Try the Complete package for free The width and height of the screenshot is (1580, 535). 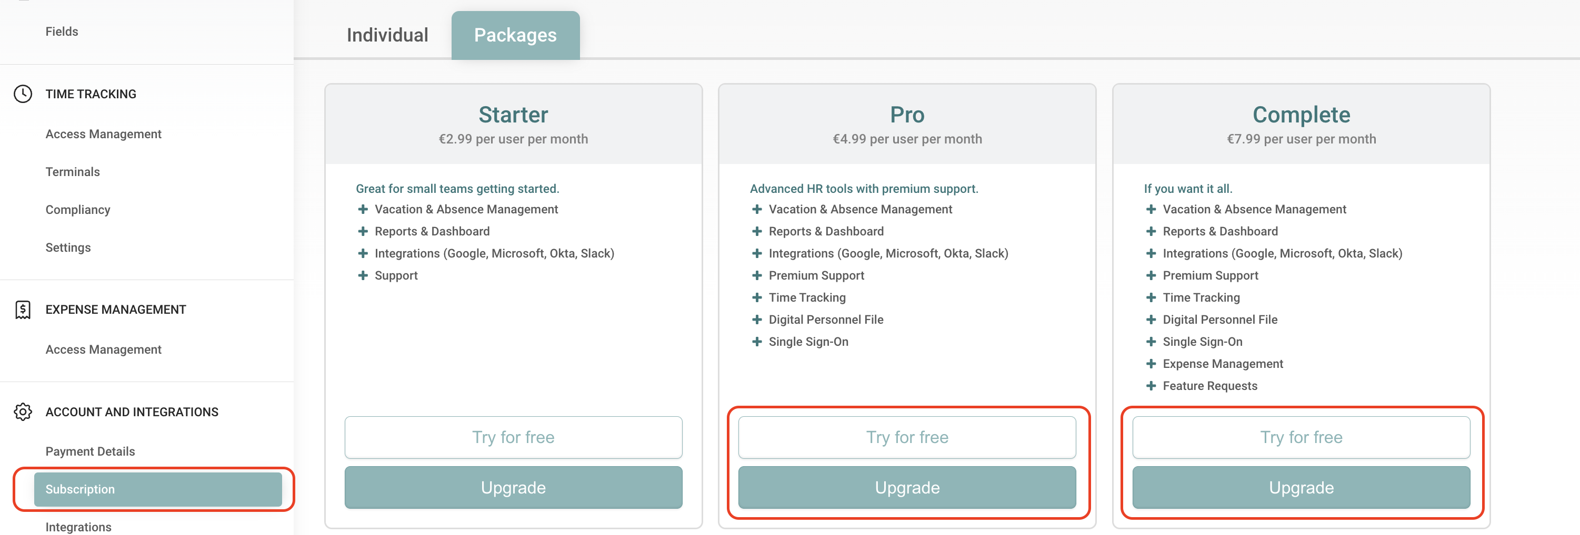1301,437
